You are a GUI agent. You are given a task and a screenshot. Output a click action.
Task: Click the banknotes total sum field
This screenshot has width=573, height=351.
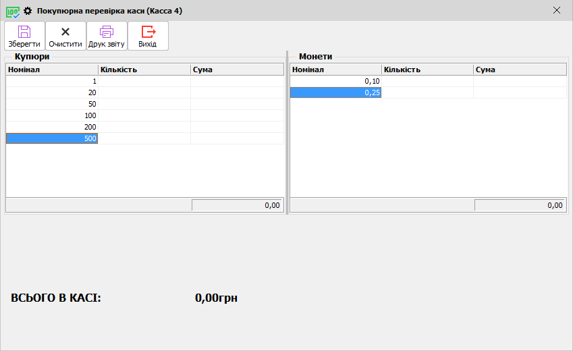coord(237,205)
